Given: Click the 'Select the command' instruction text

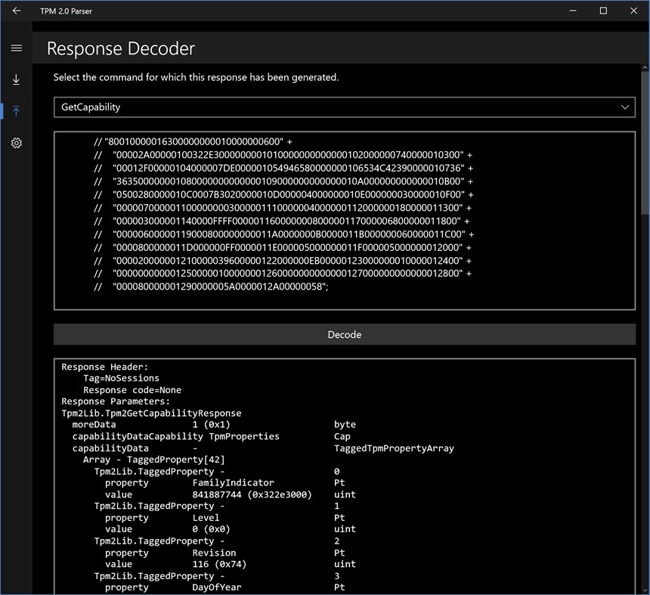Looking at the screenshot, I should (196, 78).
